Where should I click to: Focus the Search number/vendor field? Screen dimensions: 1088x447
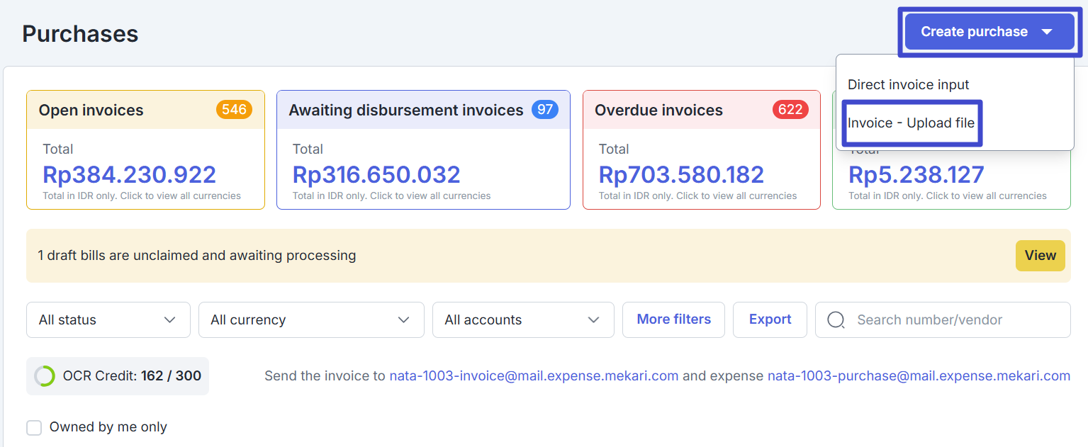(x=943, y=320)
